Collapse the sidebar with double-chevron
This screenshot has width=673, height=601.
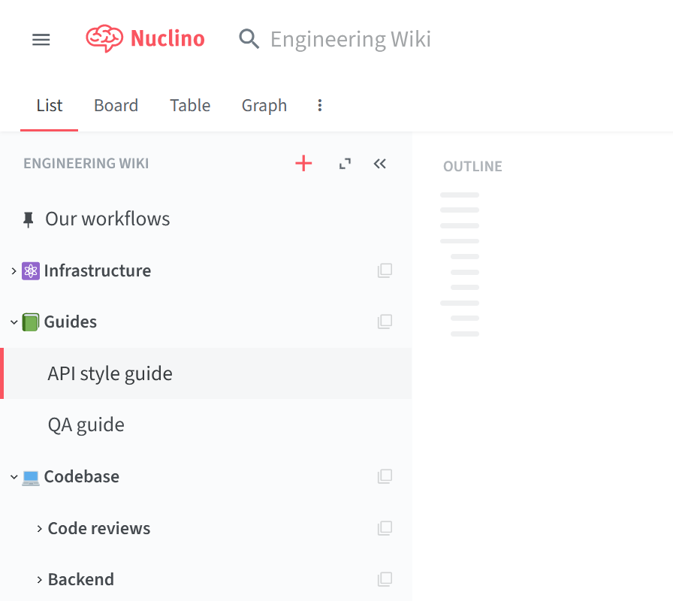[380, 164]
